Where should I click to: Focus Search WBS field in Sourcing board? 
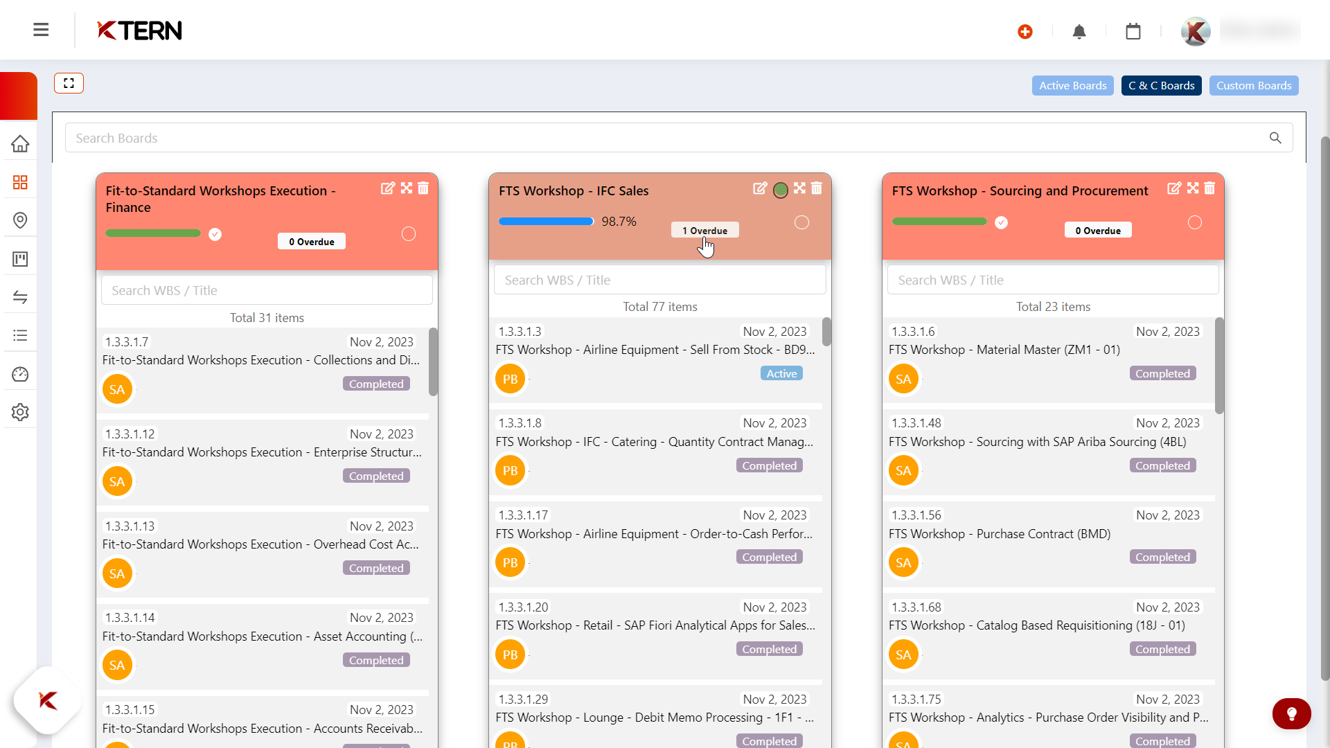tap(1053, 280)
